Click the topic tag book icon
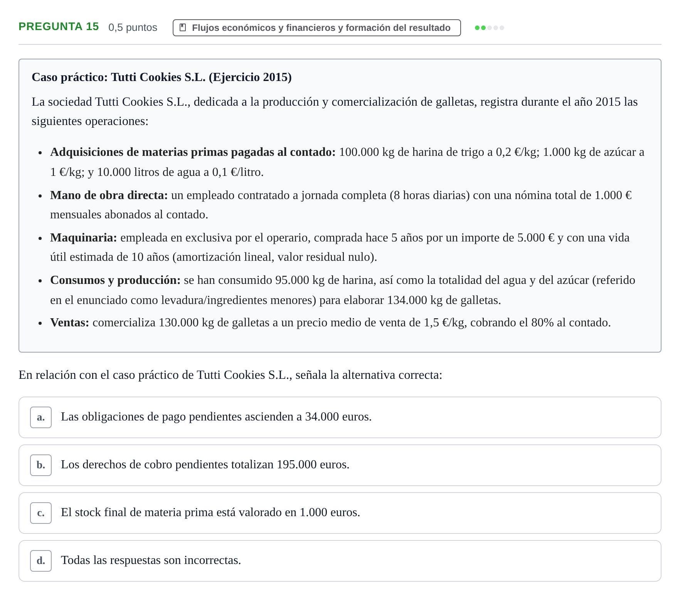This screenshot has width=680, height=601. coord(183,28)
